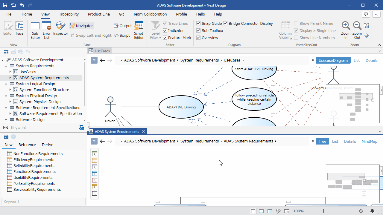
Task: Click the Zoom In magnifier
Action: tap(346, 30)
